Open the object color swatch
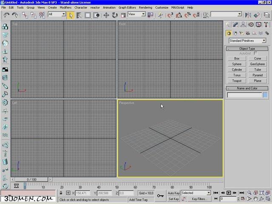Image resolution: width=272 pixels, height=204 pixels. pos(265,95)
